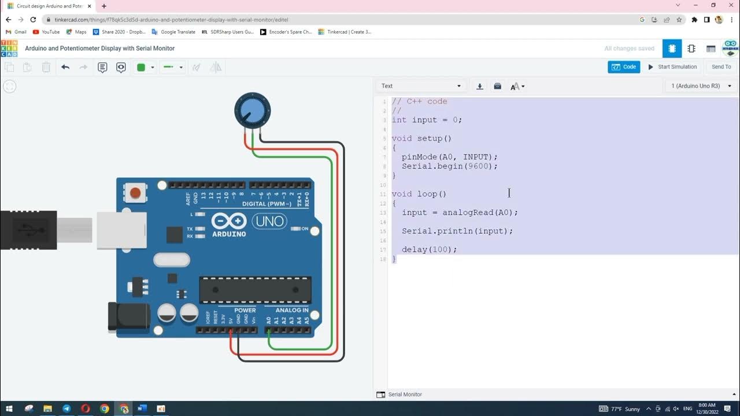Open Word from the taskbar
The width and height of the screenshot is (740, 416).
pos(142,408)
